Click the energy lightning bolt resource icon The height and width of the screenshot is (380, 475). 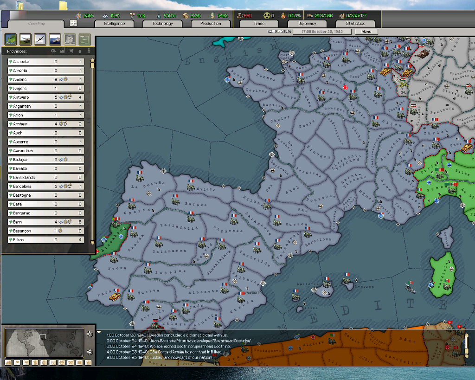click(79, 15)
